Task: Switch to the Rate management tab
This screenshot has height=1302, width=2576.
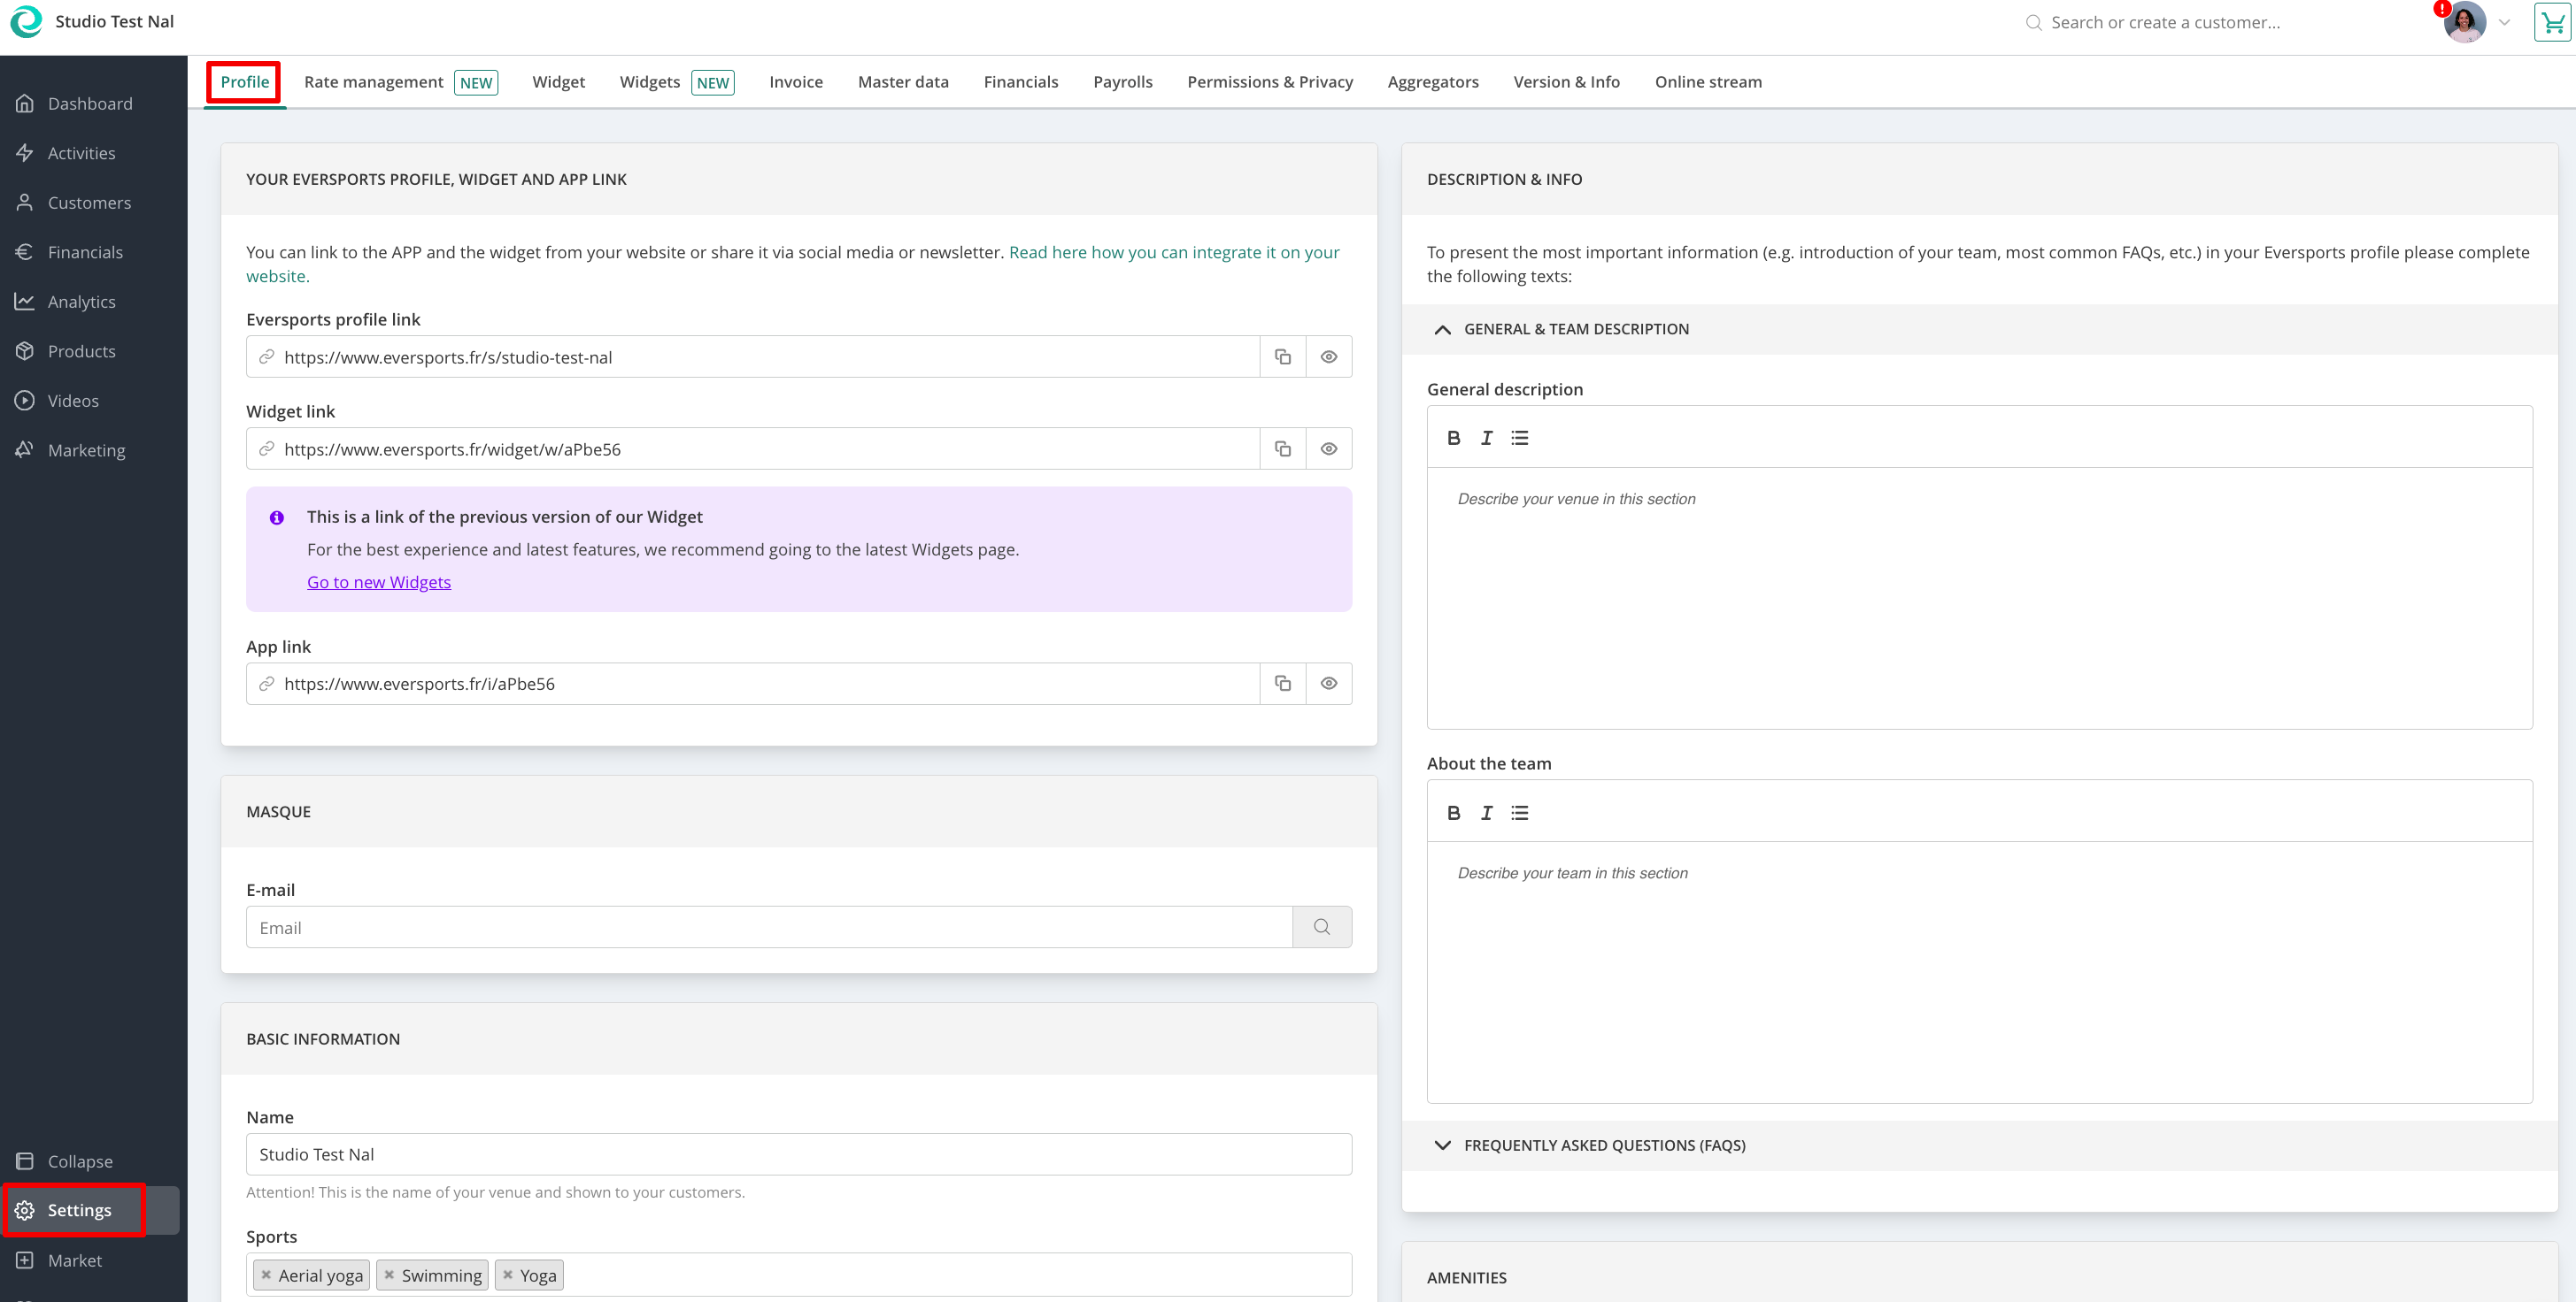Action: 400,82
